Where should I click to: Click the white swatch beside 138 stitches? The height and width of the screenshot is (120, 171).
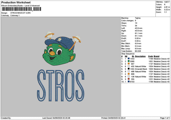tap(129, 76)
